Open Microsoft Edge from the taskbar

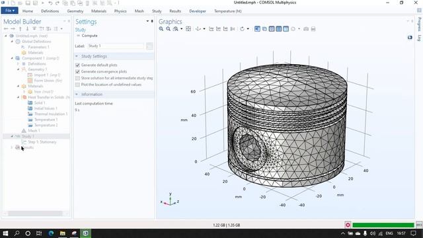tap(51, 233)
